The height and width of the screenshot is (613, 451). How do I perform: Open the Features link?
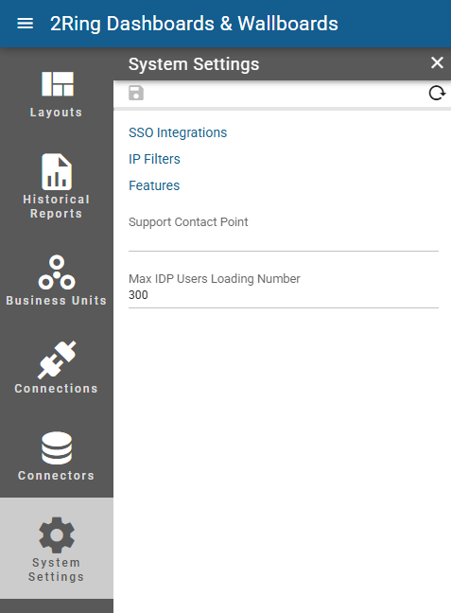point(154,185)
